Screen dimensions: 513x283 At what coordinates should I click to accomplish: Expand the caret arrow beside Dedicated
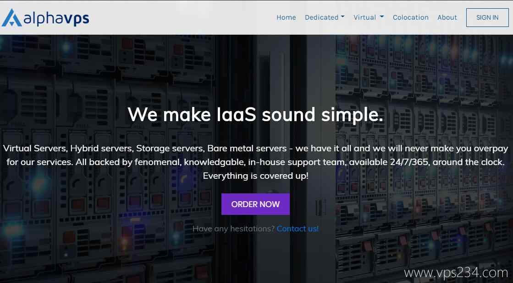(x=343, y=17)
